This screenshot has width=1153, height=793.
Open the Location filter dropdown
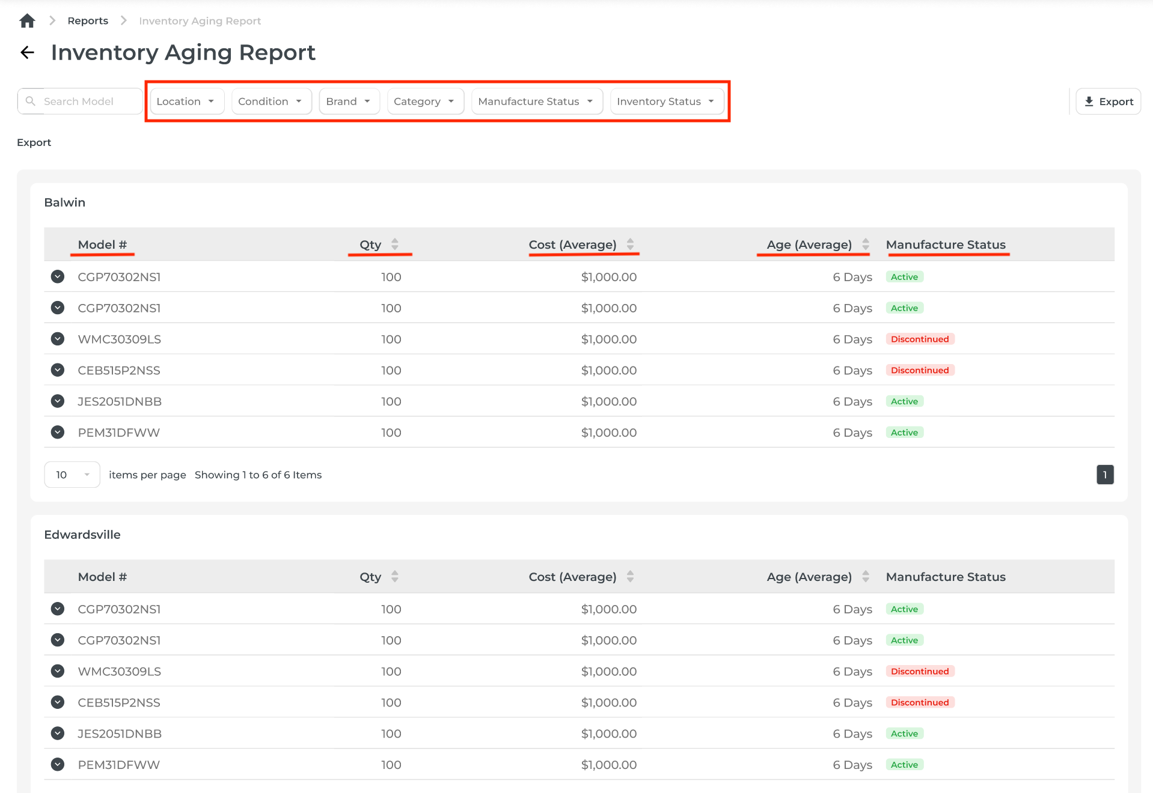click(x=186, y=101)
